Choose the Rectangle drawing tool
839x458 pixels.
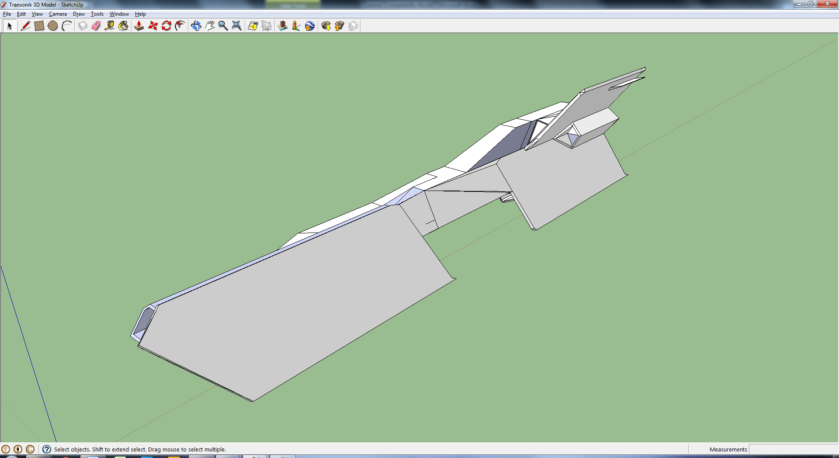point(39,26)
